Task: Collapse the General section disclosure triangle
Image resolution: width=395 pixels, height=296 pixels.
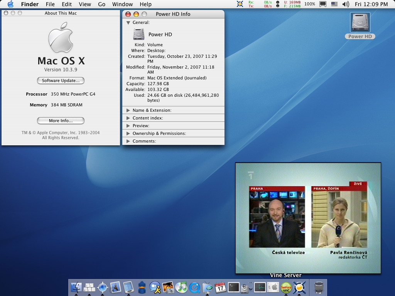Action: click(x=128, y=23)
